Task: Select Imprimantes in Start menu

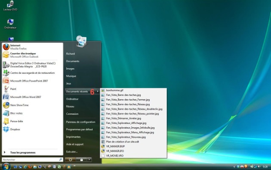Action: click(73, 137)
